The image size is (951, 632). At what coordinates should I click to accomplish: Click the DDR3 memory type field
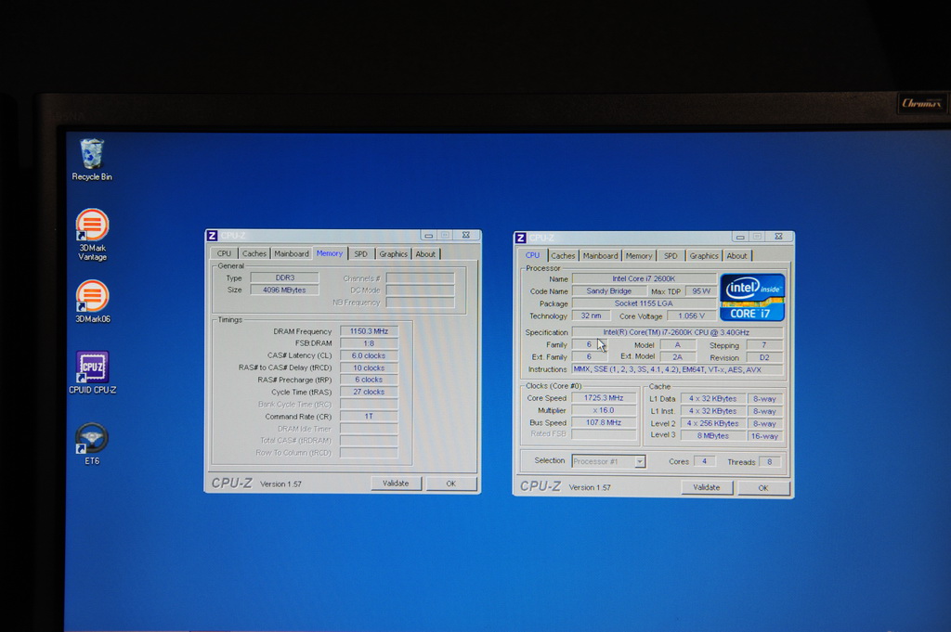[284, 277]
